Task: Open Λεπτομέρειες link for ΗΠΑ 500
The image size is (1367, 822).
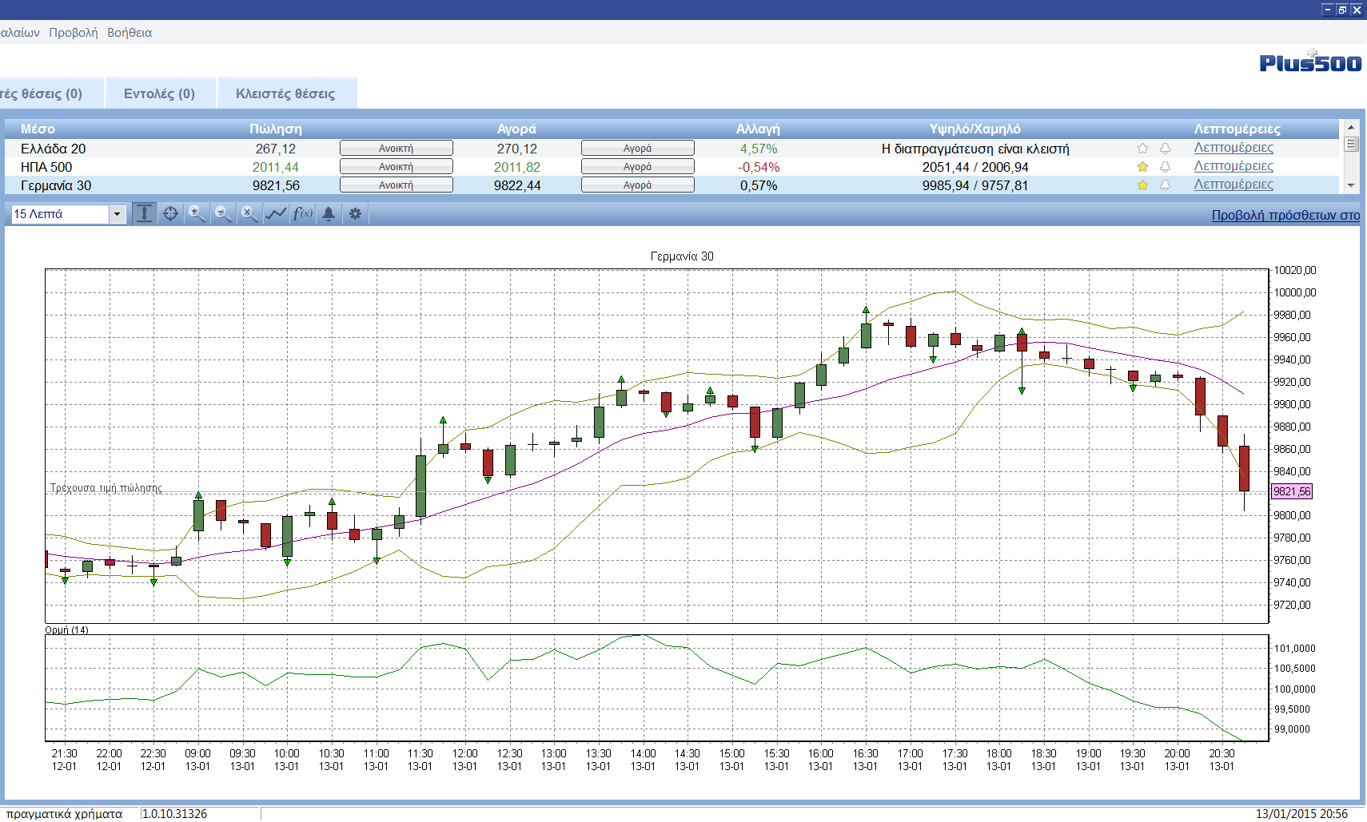Action: click(1233, 166)
